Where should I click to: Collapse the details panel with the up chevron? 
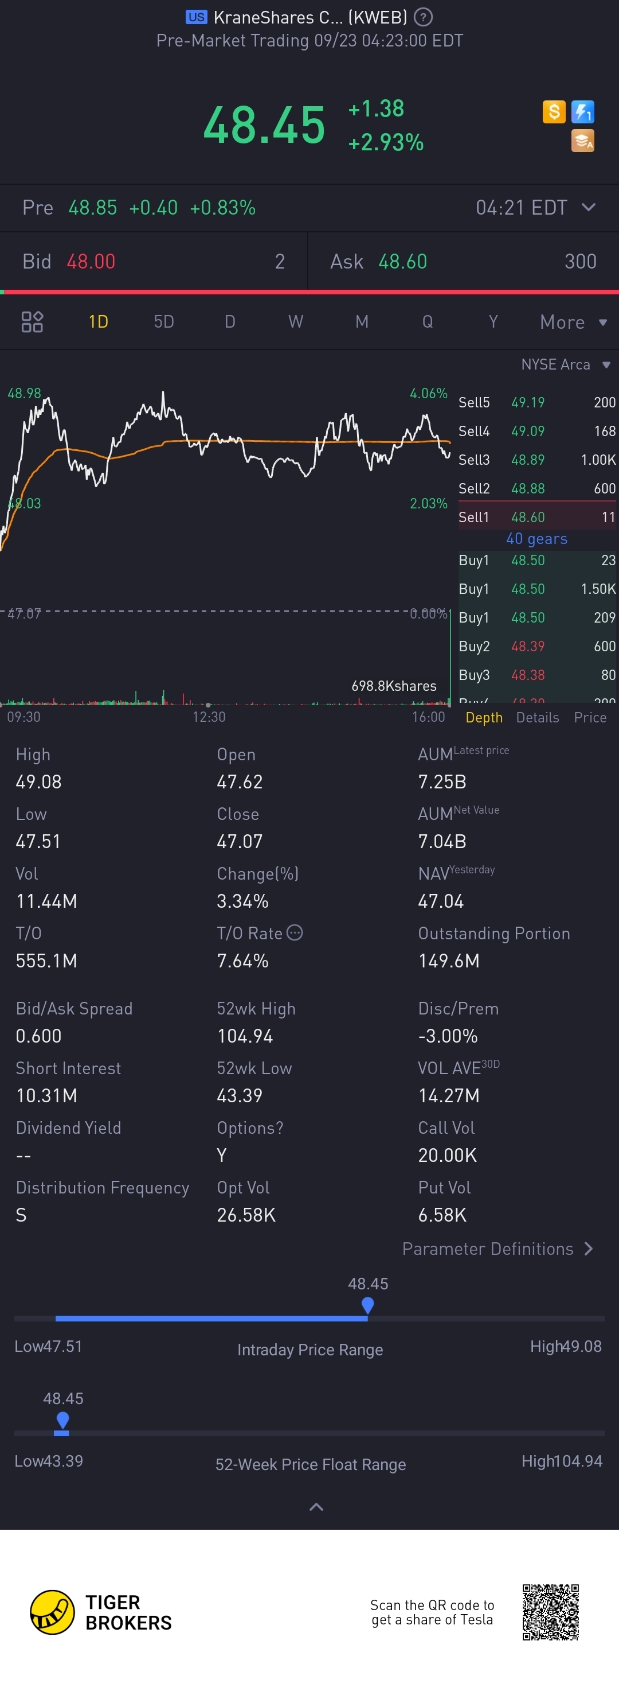(316, 1507)
